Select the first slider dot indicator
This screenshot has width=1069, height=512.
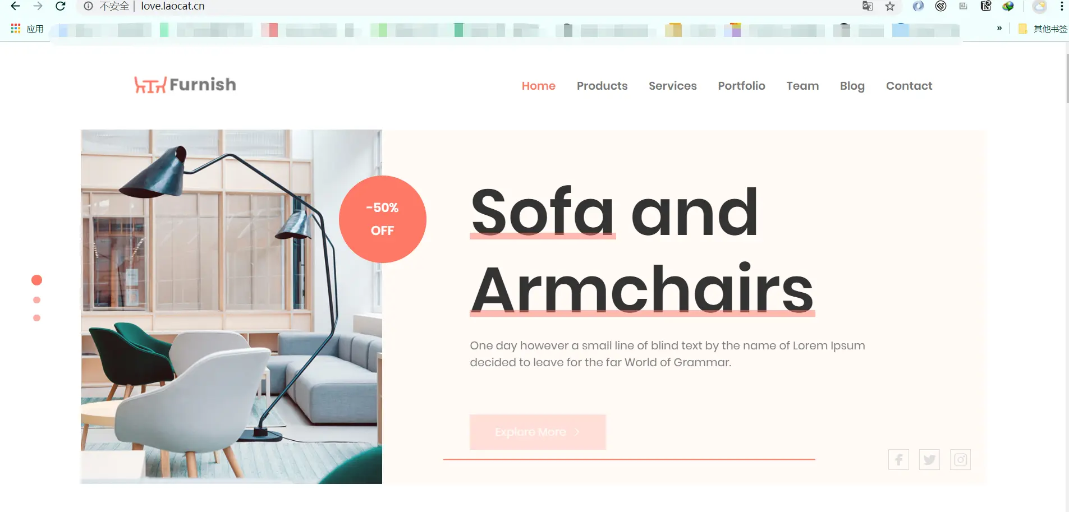[x=36, y=280]
